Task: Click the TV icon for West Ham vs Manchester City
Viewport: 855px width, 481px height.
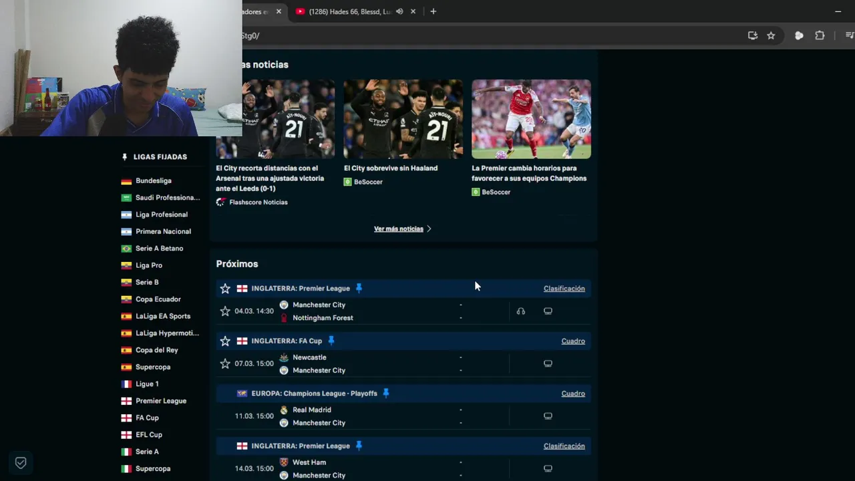Action: tap(548, 469)
